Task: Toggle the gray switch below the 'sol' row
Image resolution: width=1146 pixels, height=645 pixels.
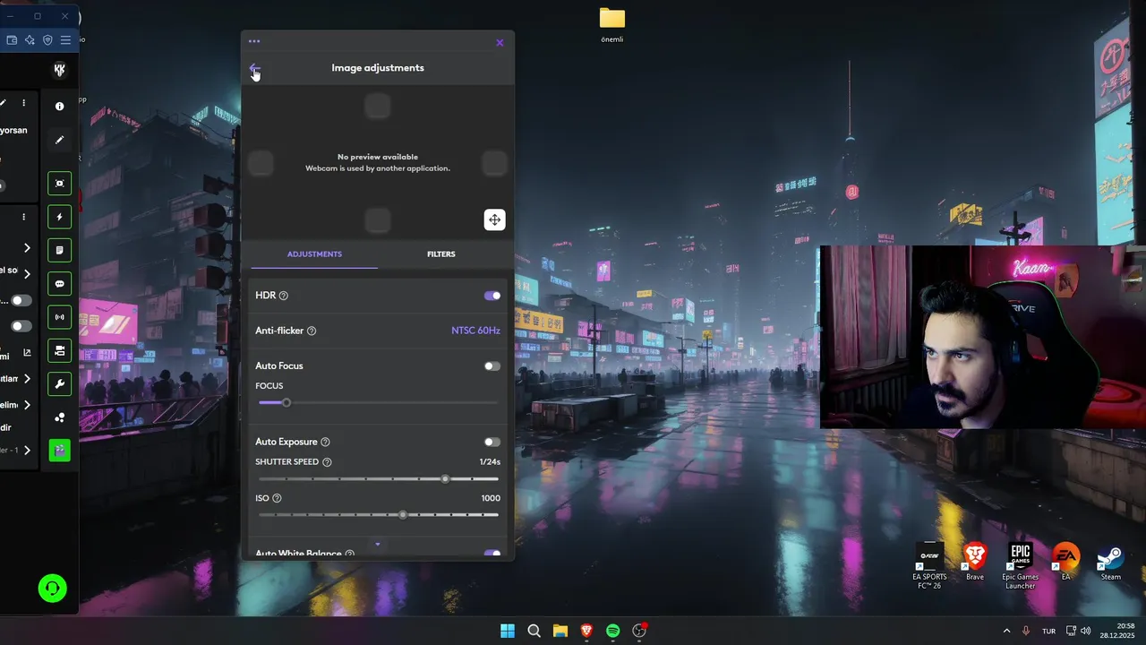Action: (20, 300)
